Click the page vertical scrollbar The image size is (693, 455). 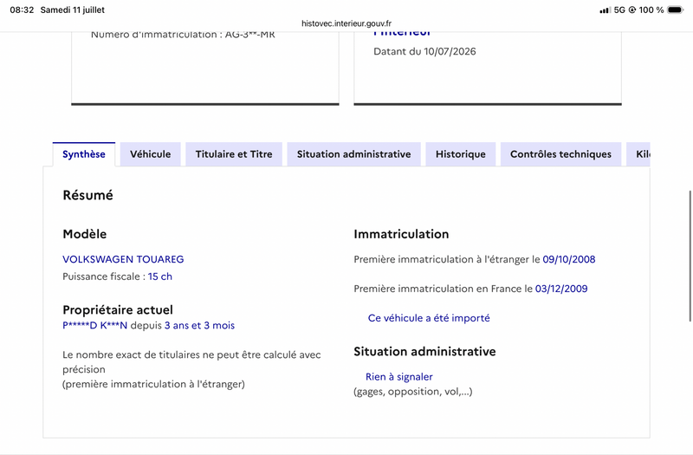[x=690, y=256]
